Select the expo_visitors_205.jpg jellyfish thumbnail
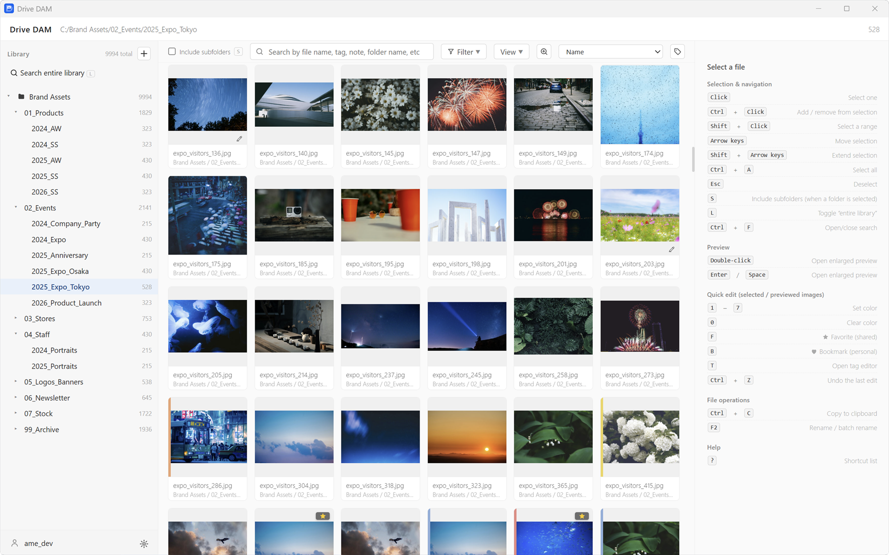889x555 pixels. [207, 326]
